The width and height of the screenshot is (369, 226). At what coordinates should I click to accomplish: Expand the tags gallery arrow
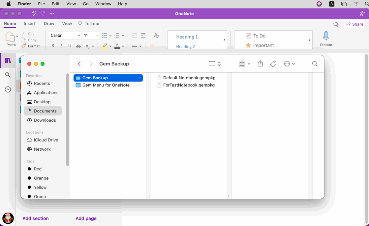coord(310,40)
